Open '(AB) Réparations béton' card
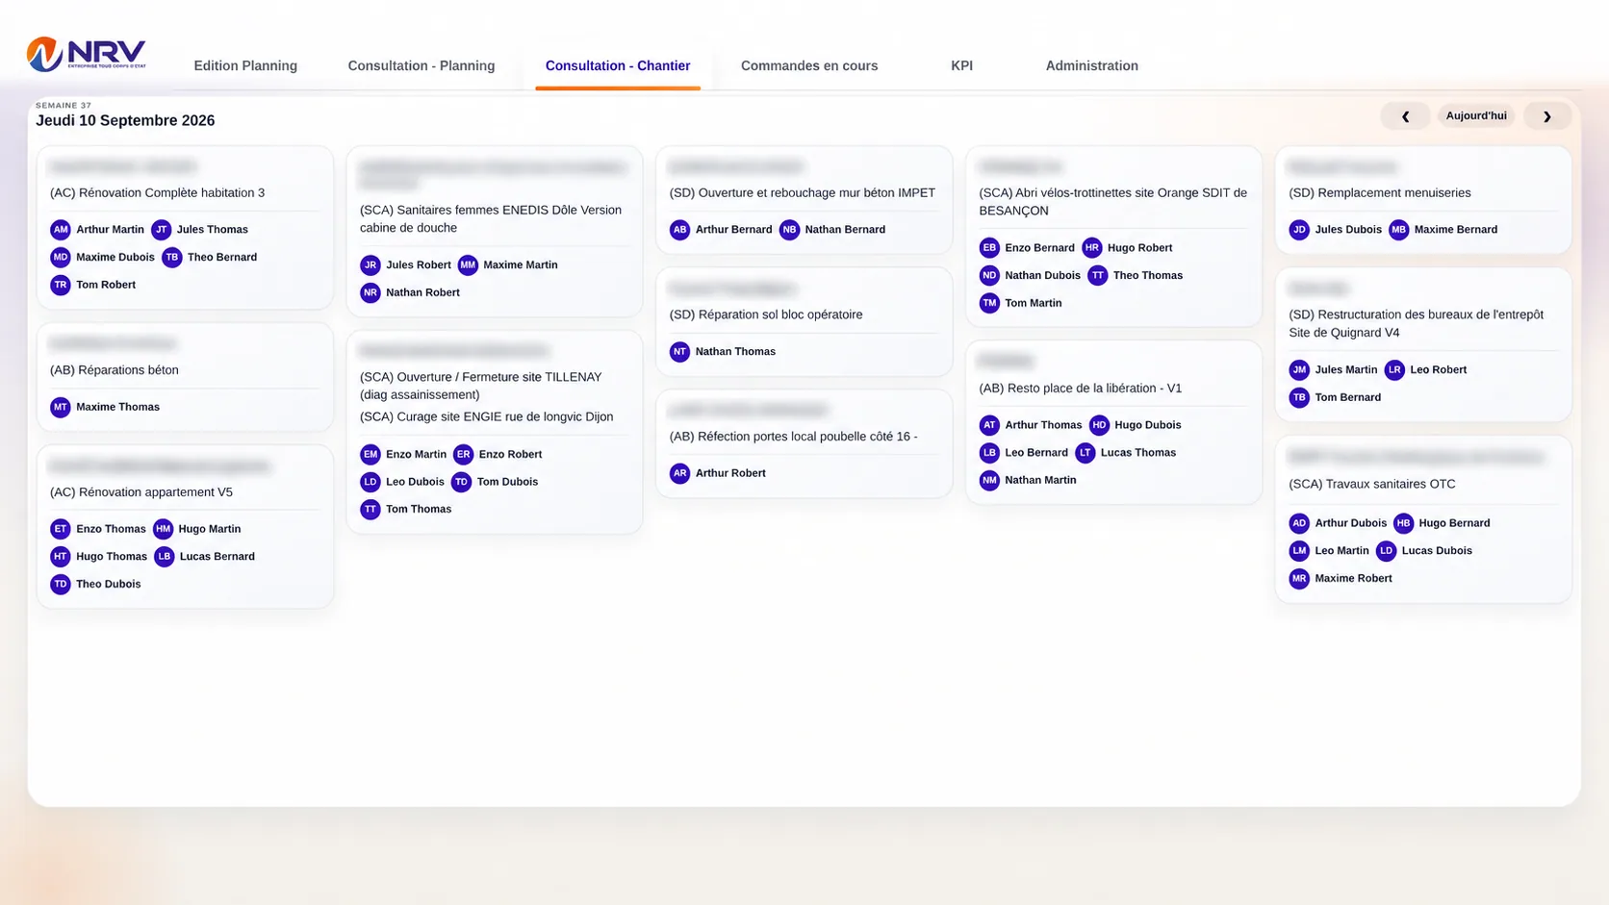The height and width of the screenshot is (905, 1609). (x=186, y=377)
